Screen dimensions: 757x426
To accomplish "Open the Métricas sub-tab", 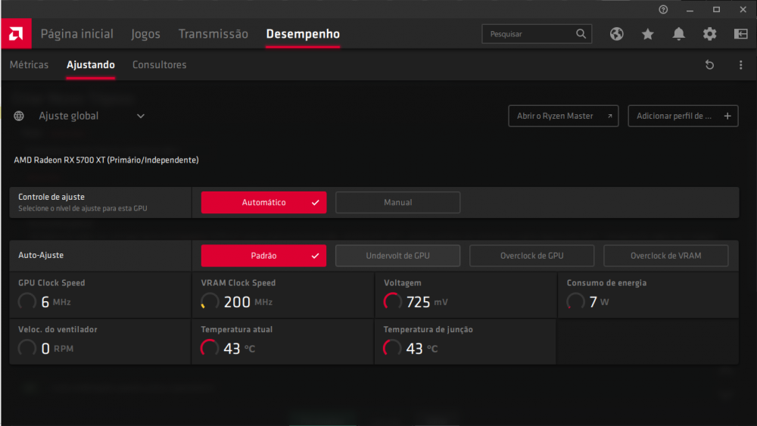I will tap(29, 65).
